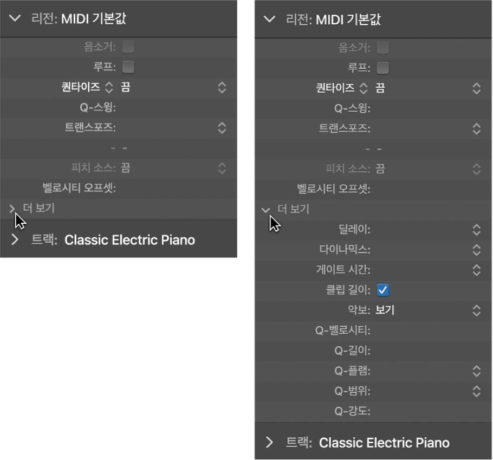The image size is (493, 460).
Task: Click 퀀타이즈 label stepper in right panel
Action: (364, 88)
